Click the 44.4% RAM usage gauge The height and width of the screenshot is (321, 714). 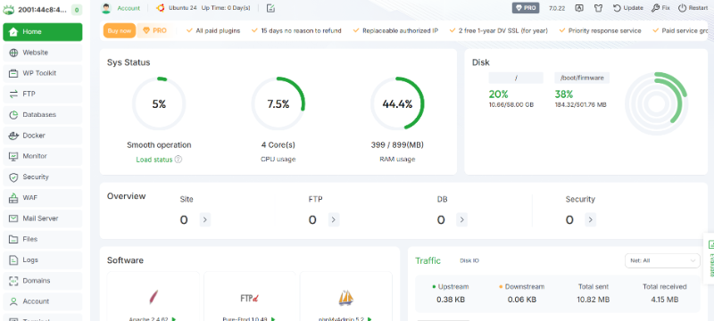point(397,104)
